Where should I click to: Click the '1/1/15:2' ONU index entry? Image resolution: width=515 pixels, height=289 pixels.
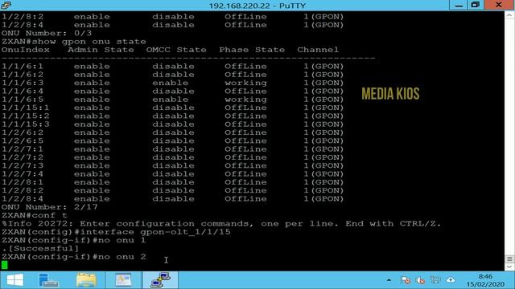(26, 116)
